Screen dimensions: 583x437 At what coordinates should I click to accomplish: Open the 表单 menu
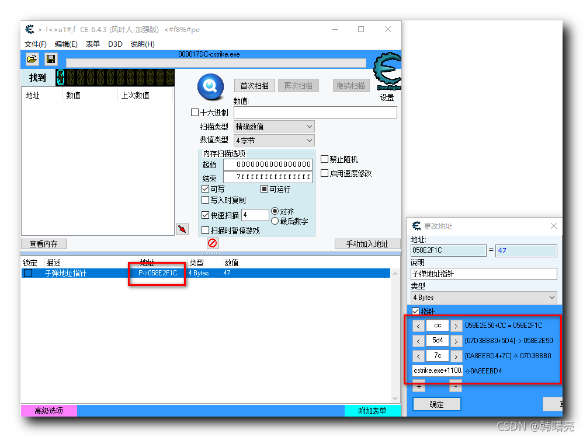[x=92, y=44]
